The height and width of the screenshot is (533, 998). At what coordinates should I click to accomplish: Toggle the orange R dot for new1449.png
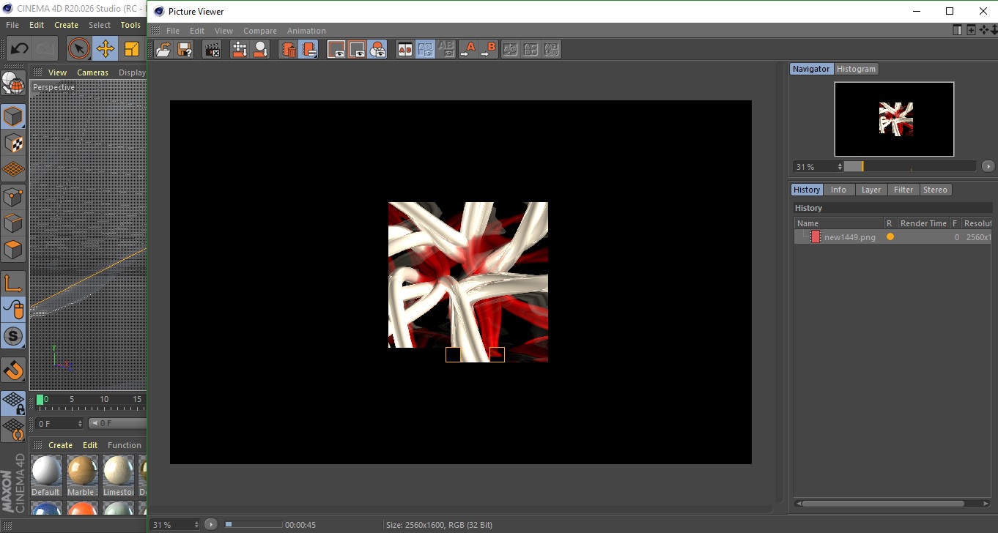(890, 237)
